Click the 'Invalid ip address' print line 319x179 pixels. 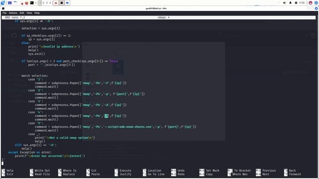pyautogui.click(x=54, y=46)
